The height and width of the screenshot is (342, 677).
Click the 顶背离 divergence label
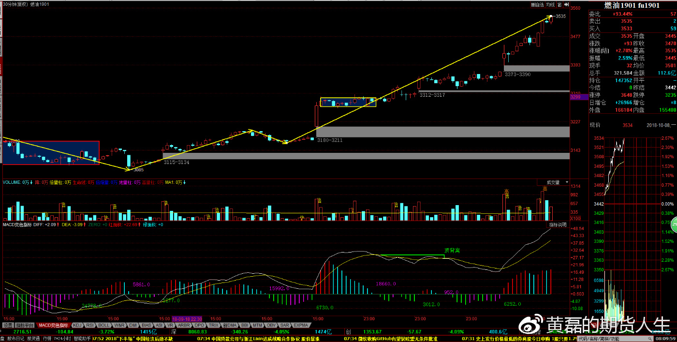[452, 251]
